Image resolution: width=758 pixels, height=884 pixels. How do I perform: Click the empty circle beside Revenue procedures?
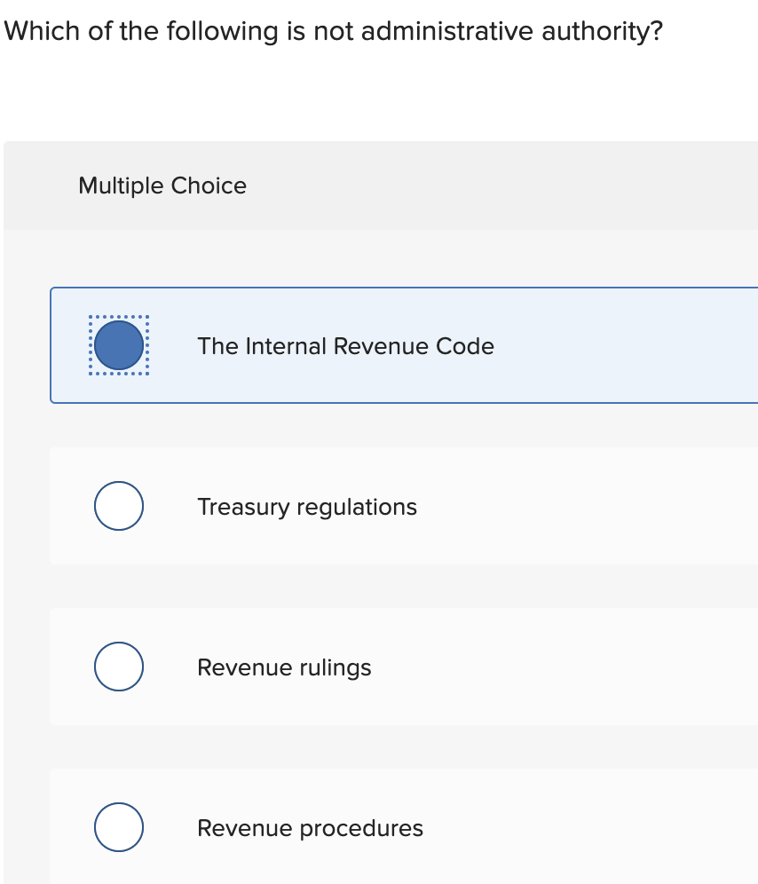118,827
